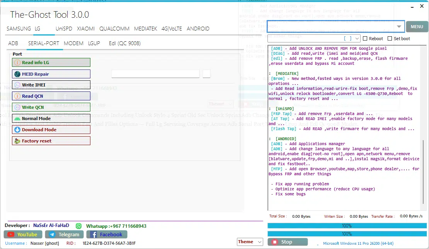This screenshot has width=429, height=249.
Task: Open the bracket [ ] dropdown list
Action: [x=357, y=39]
